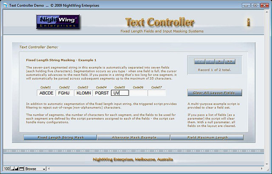Go to first record with << button

pos(200,61)
